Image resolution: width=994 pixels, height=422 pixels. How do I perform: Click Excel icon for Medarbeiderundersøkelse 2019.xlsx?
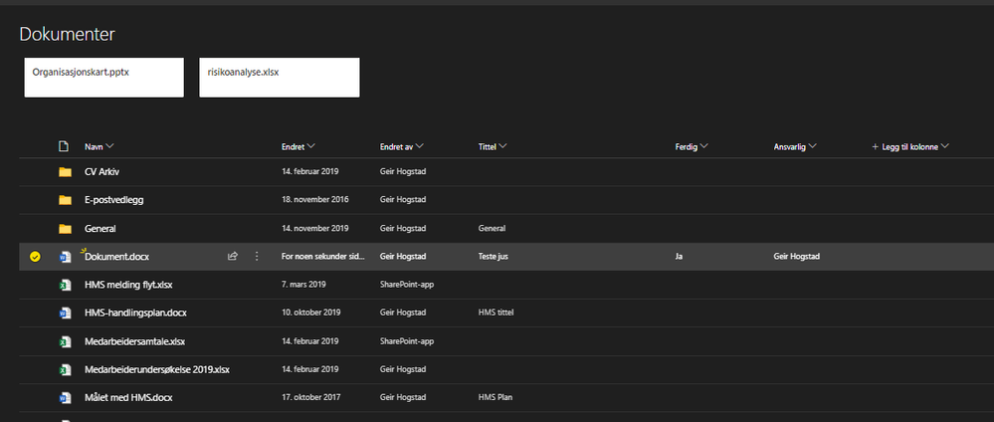click(65, 369)
